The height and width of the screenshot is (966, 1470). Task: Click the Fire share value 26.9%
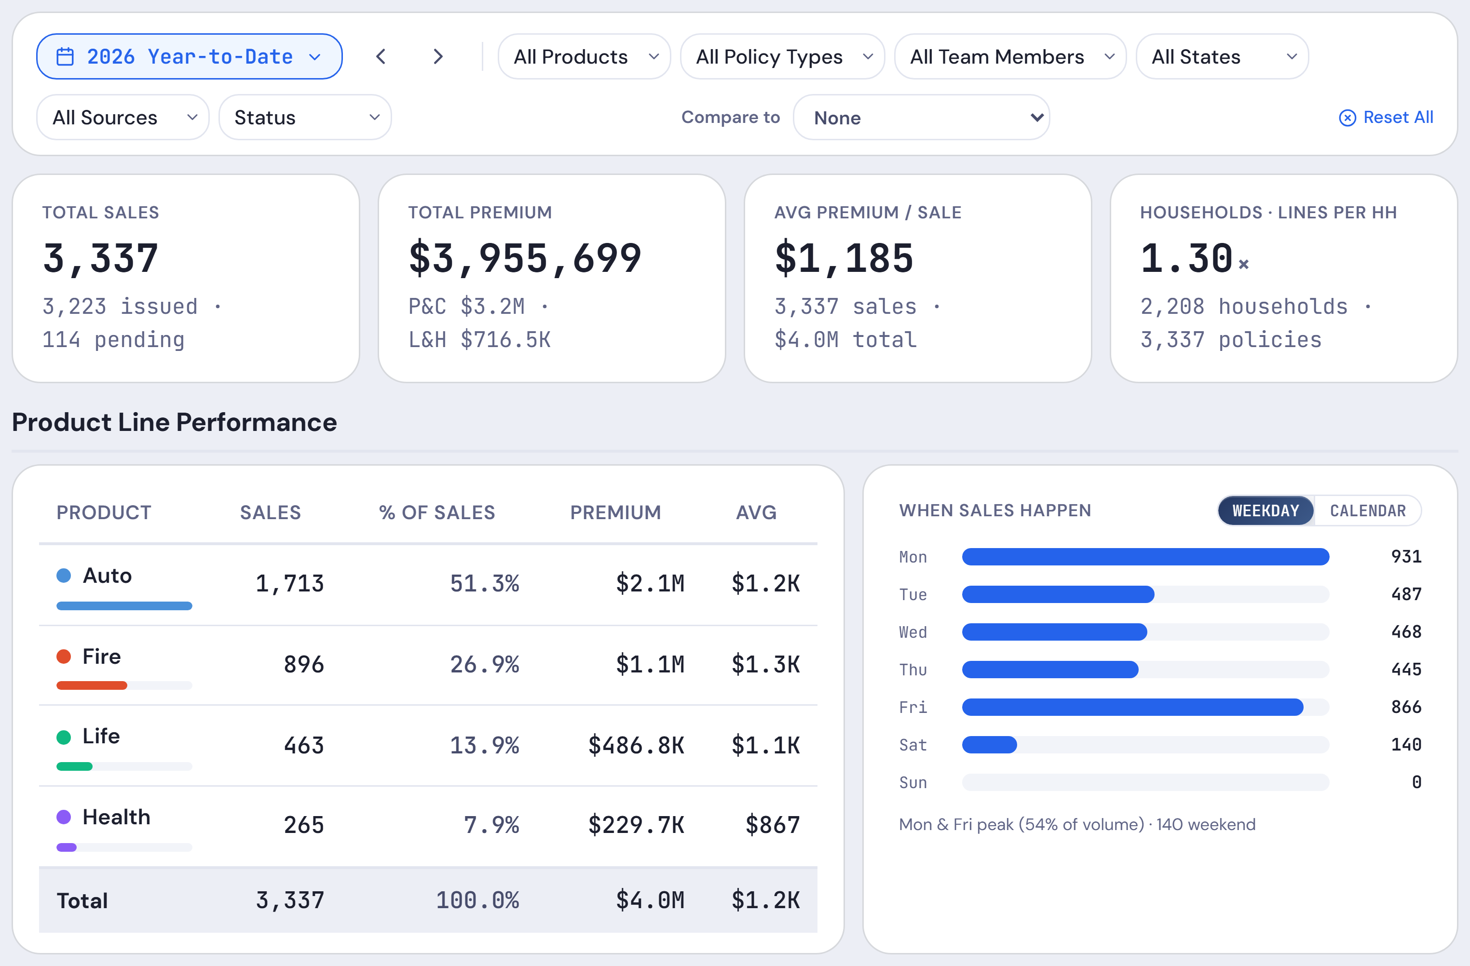pyautogui.click(x=484, y=665)
